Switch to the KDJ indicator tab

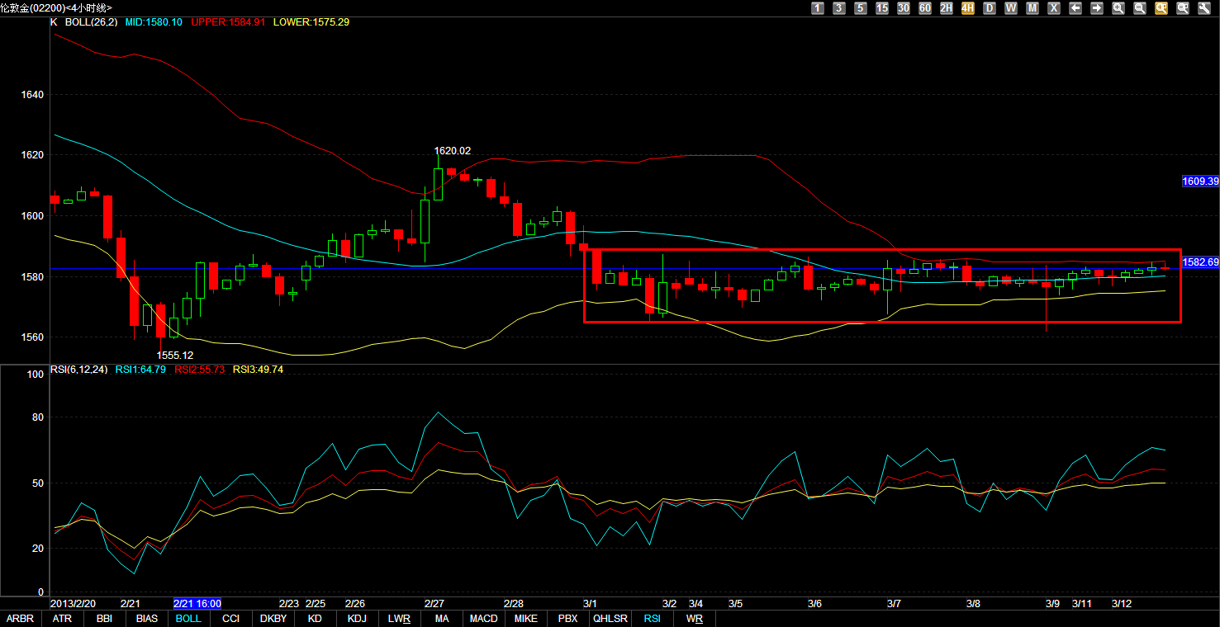click(357, 619)
